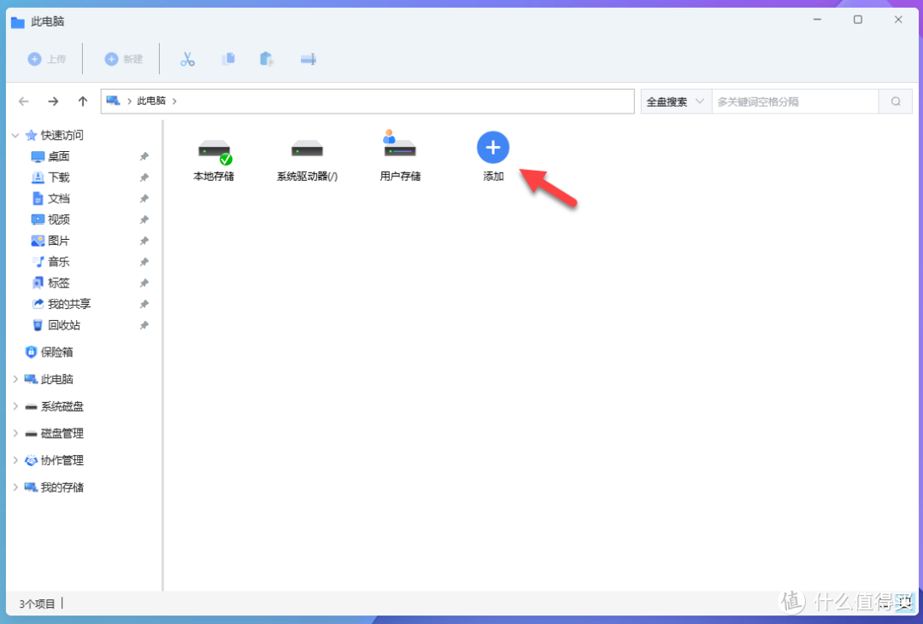Select the Cut (scissors) tool
The image size is (923, 624).
tap(187, 58)
